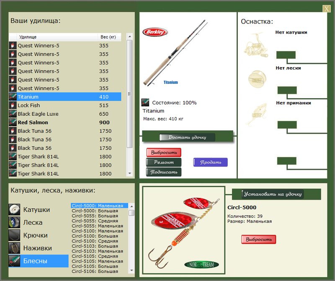This screenshot has height=281, width=335.
Task: Open the Наживки category
Action: (38, 248)
